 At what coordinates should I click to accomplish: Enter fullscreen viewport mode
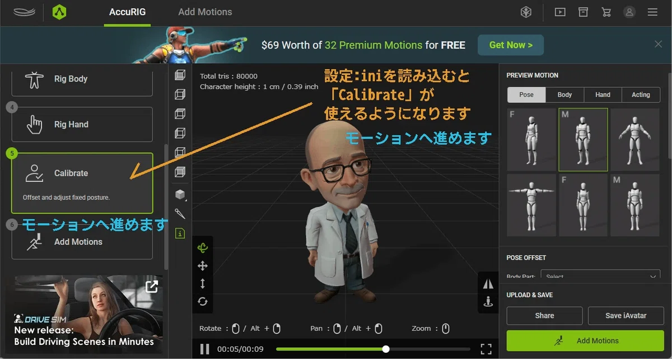coord(486,349)
